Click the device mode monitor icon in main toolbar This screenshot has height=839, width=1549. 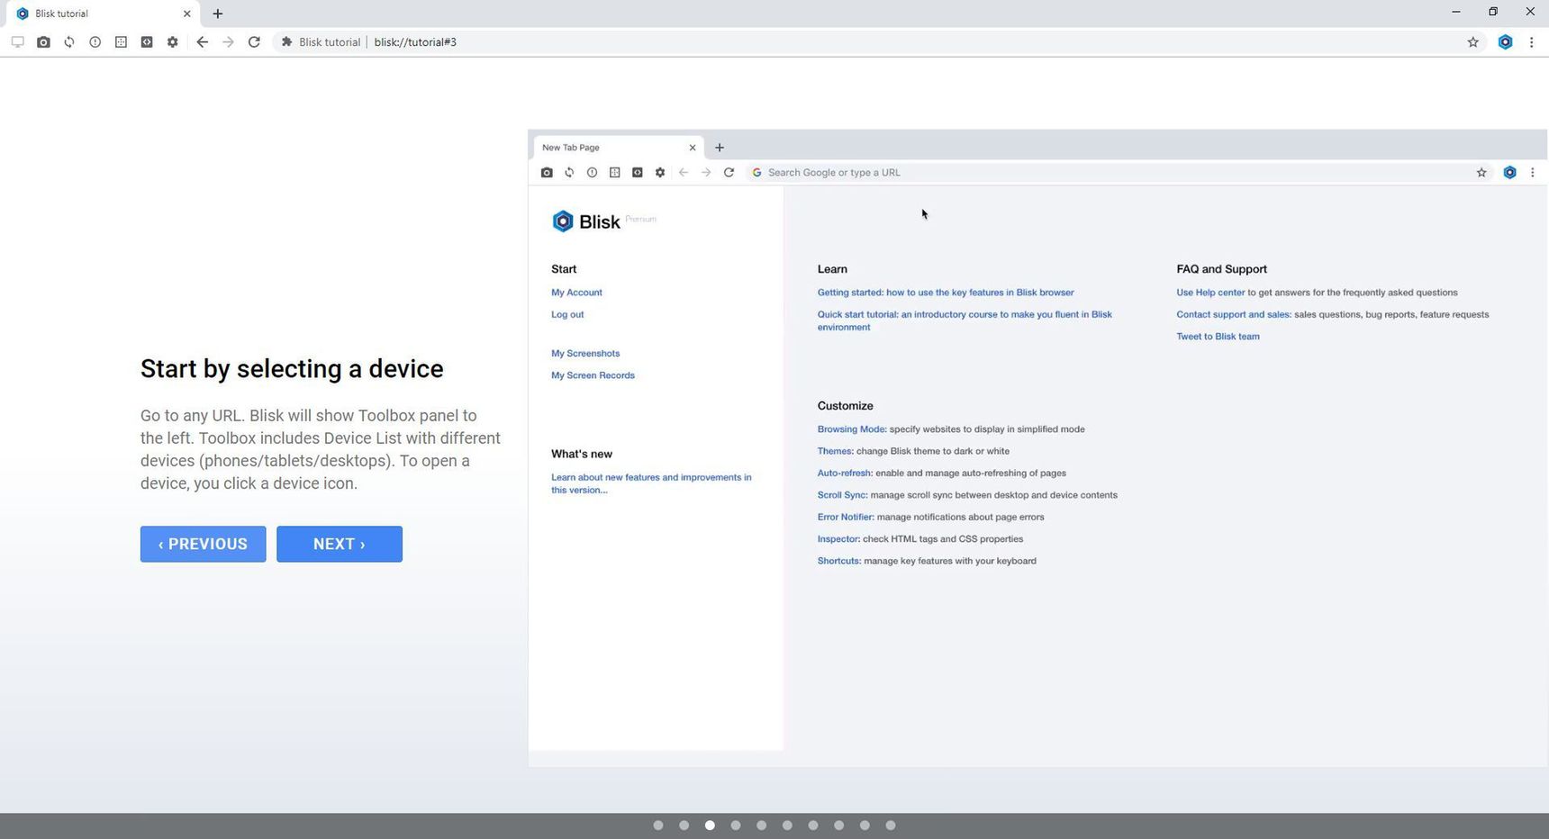tap(17, 42)
